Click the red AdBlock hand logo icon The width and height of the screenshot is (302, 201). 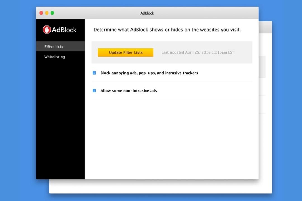pos(47,30)
